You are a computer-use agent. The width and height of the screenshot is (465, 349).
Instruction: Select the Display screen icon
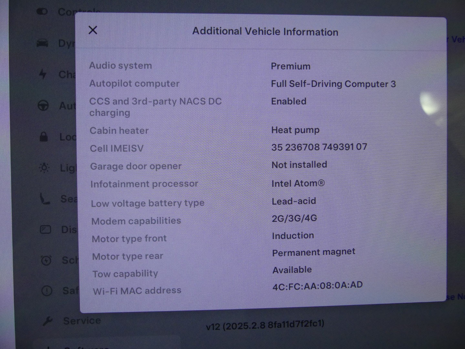click(x=46, y=229)
